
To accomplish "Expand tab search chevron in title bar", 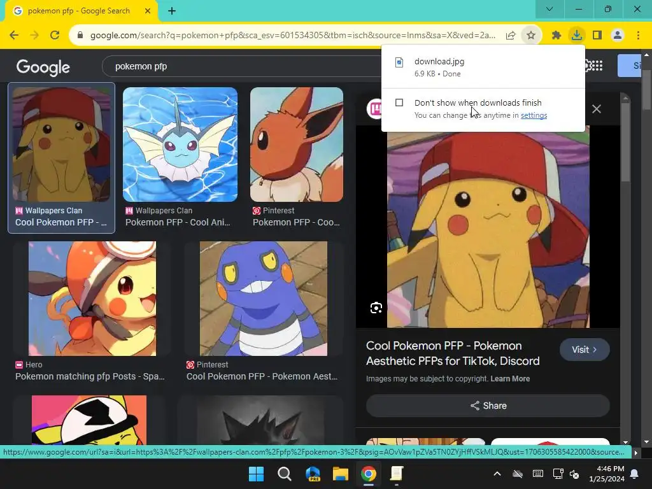I will pyautogui.click(x=549, y=9).
